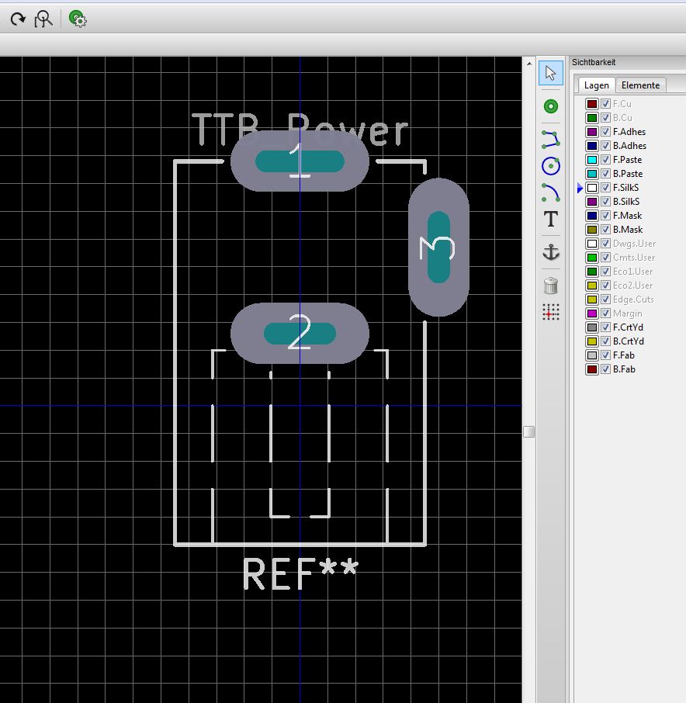Viewport: 686px width, 703px height.
Task: Toggle F.SilkS layer visibility checkbox
Action: [x=605, y=188]
